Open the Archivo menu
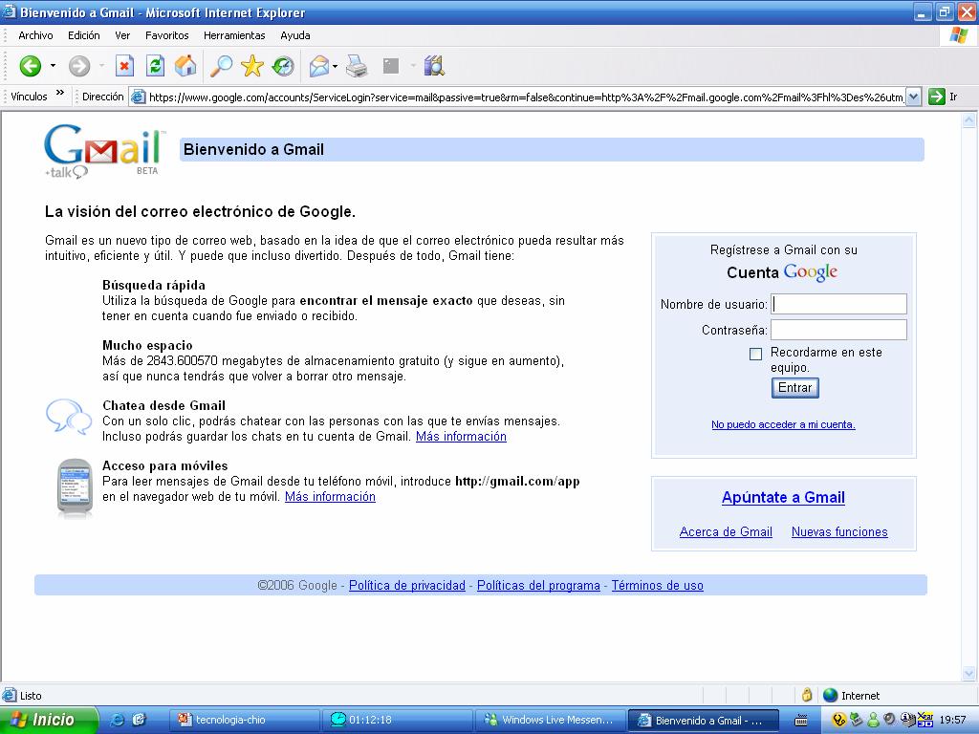 35,35
